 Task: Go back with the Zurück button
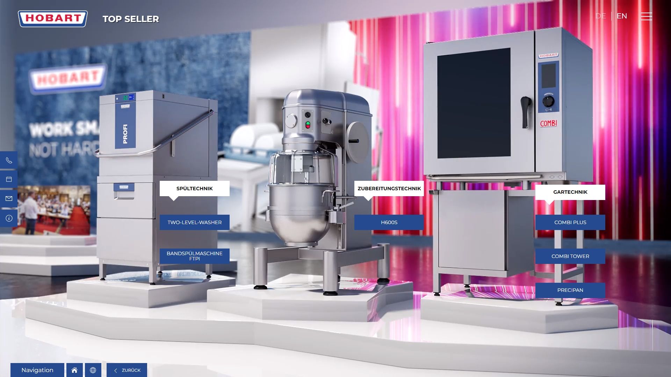tap(127, 370)
